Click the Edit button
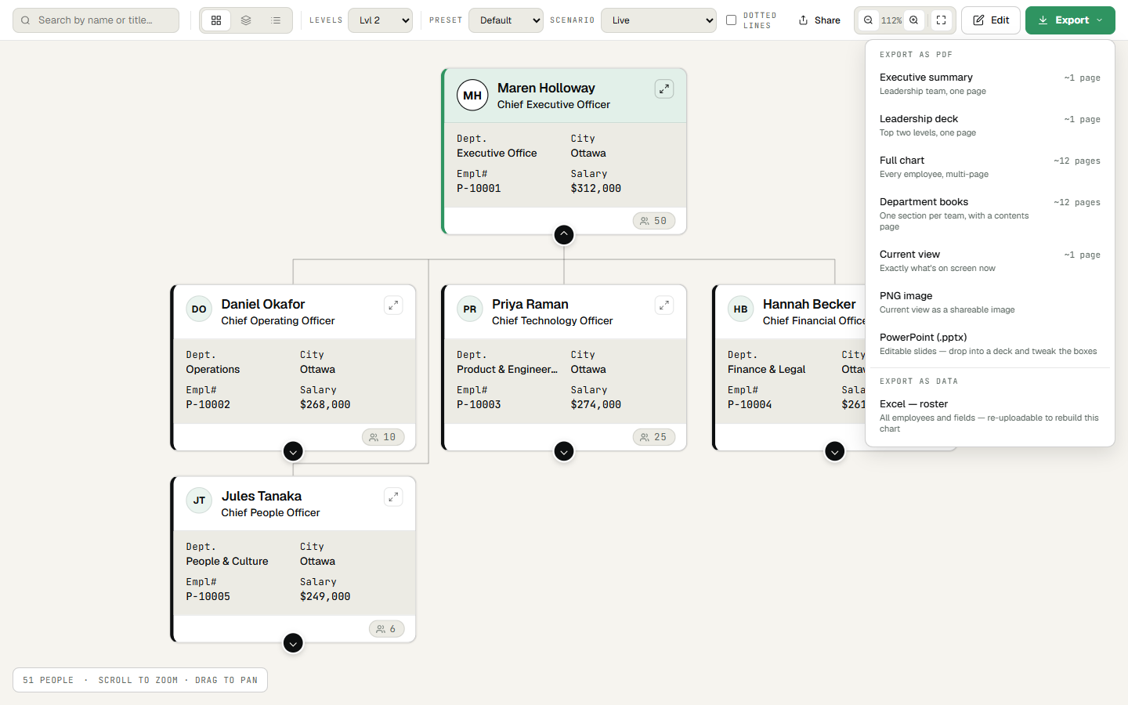1128x705 pixels. (x=991, y=20)
